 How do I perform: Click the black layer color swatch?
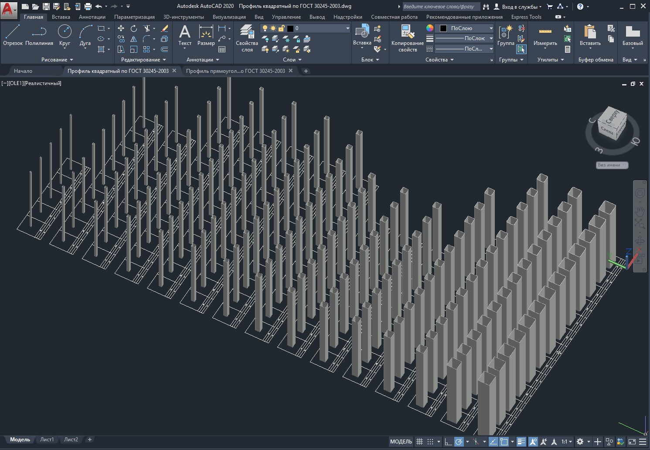point(290,28)
